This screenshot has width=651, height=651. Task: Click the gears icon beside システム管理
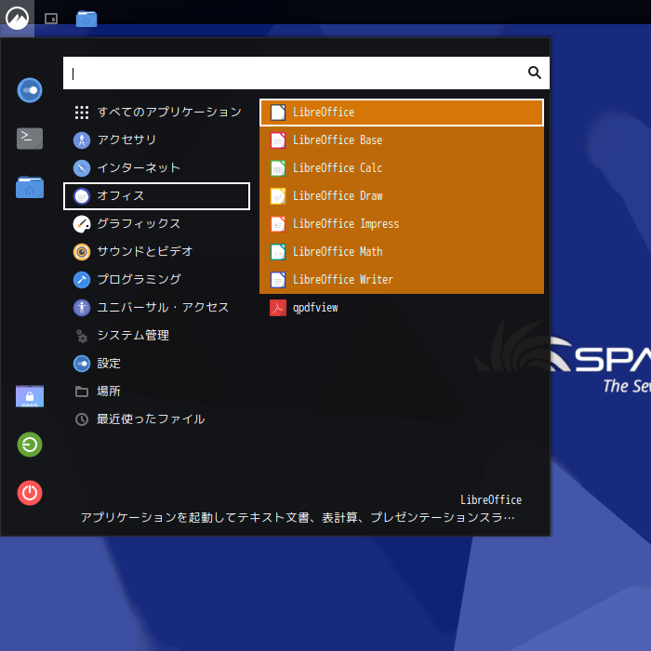tap(82, 336)
